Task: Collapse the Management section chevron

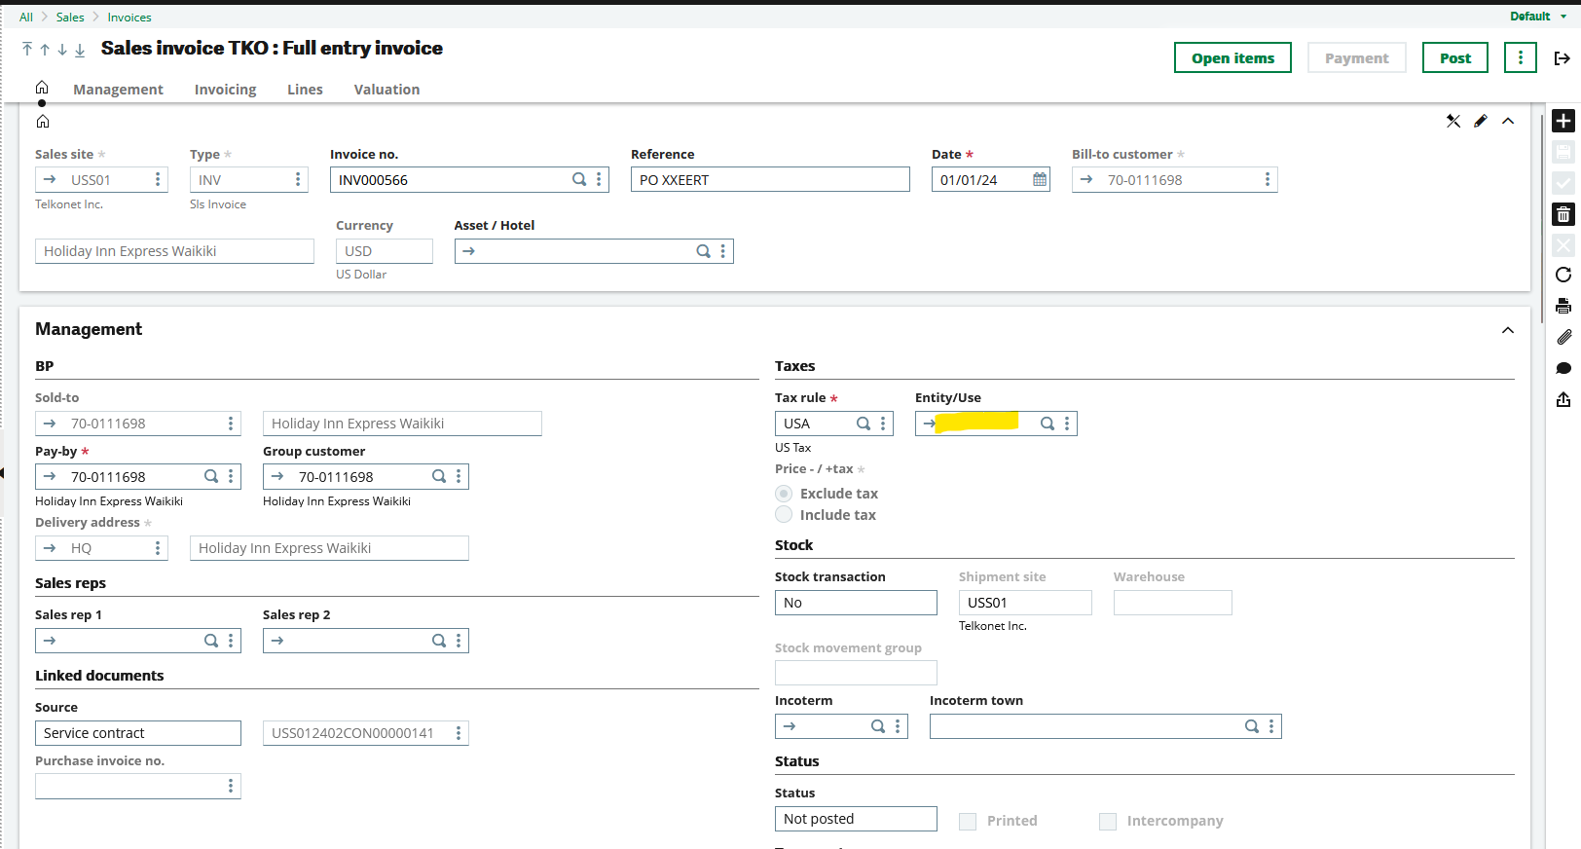Action: [1508, 330]
